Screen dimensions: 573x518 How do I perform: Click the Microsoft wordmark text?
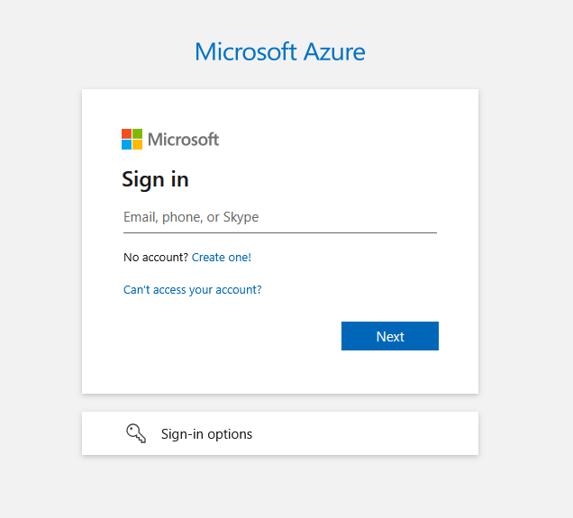[184, 140]
